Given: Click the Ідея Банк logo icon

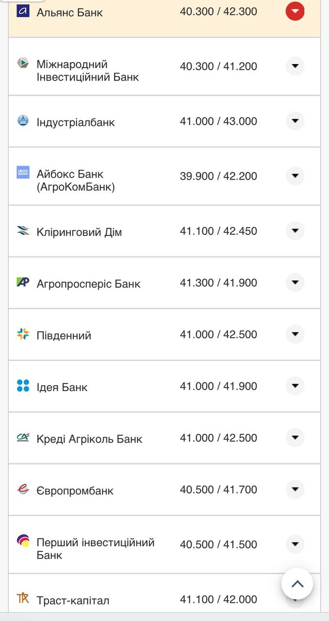Looking at the screenshot, I should (x=23, y=386).
